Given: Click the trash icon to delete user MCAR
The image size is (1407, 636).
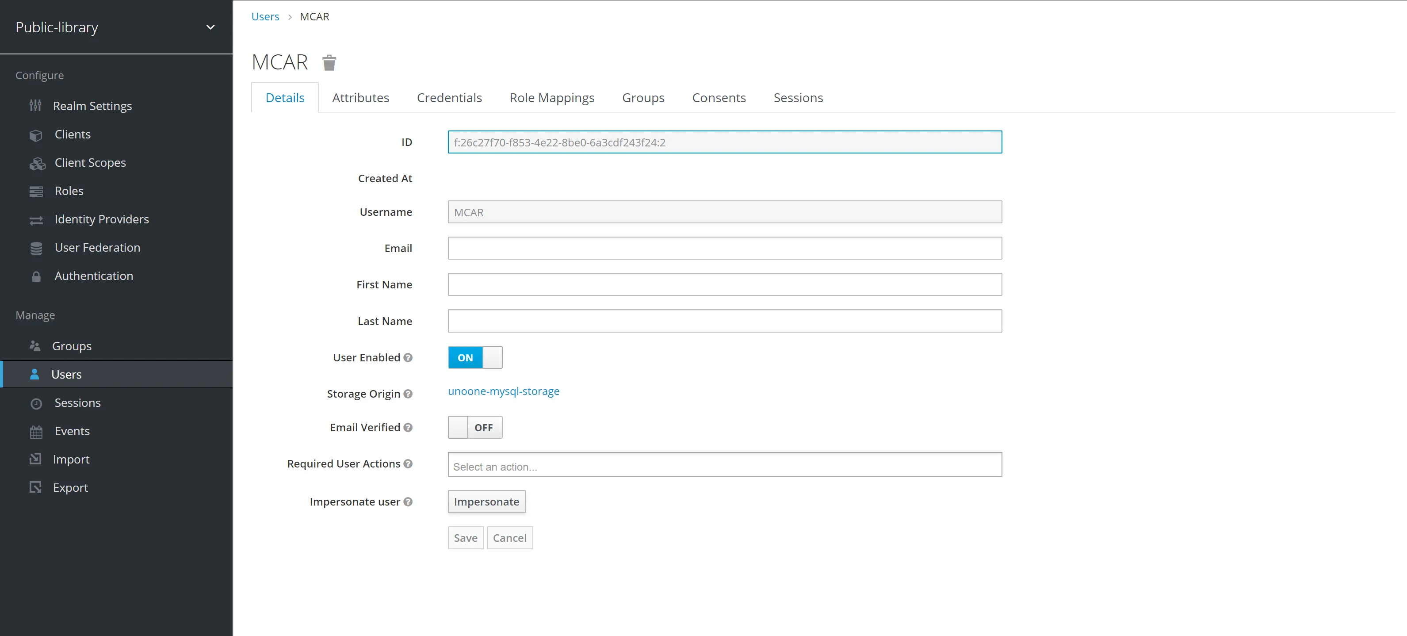Looking at the screenshot, I should click(329, 63).
